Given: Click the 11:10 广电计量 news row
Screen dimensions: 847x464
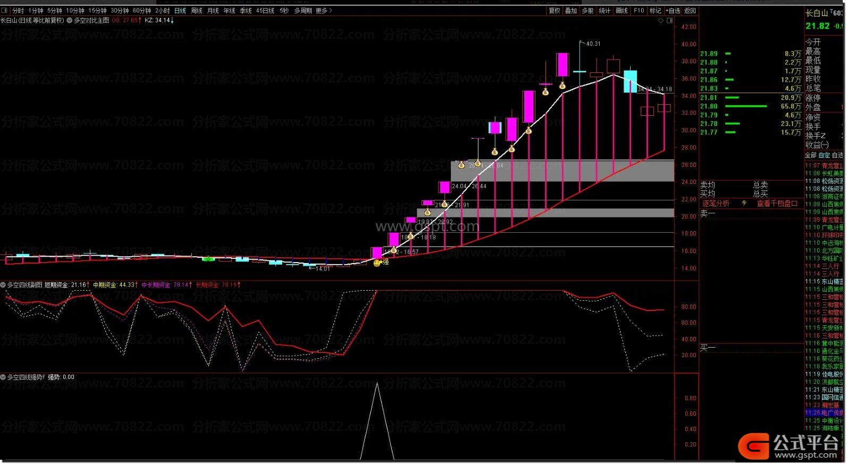Looking at the screenshot, I should (x=824, y=227).
